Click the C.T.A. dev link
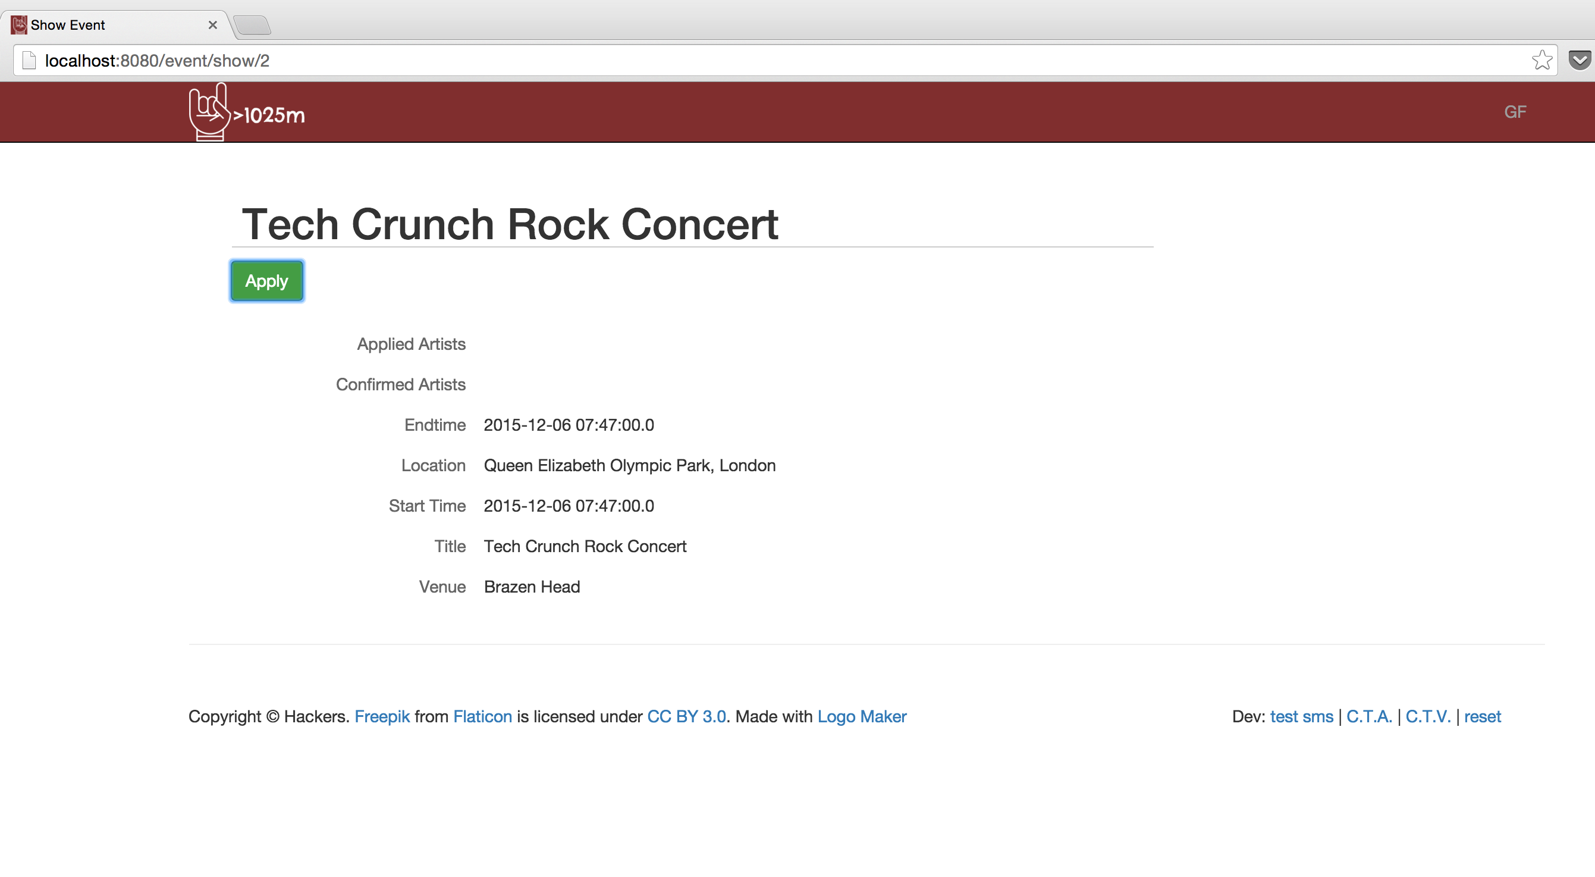This screenshot has height=877, width=1595. 1368,716
